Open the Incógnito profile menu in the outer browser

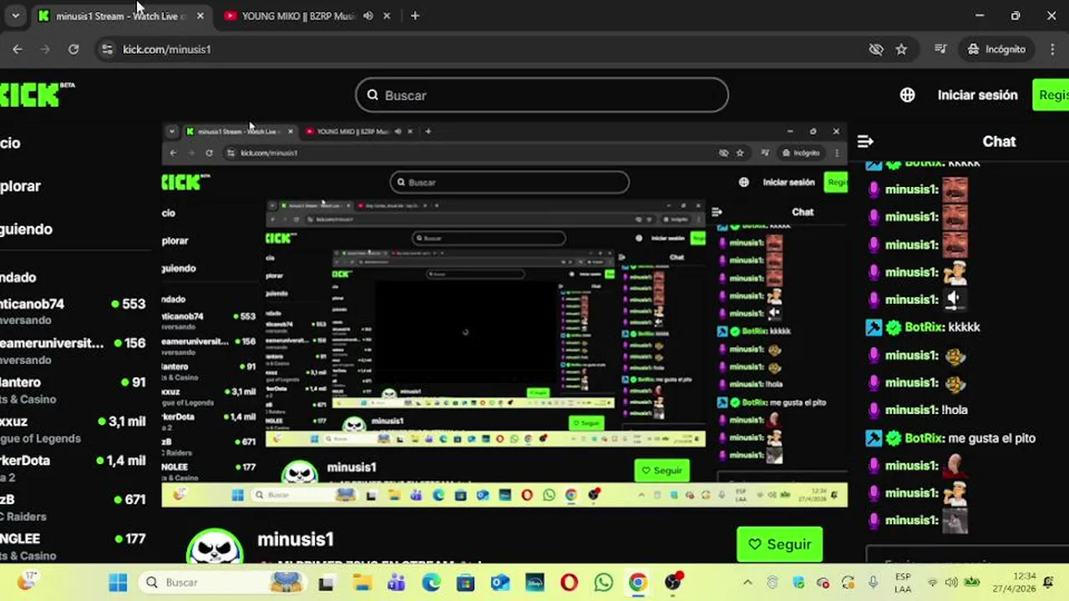click(x=996, y=49)
